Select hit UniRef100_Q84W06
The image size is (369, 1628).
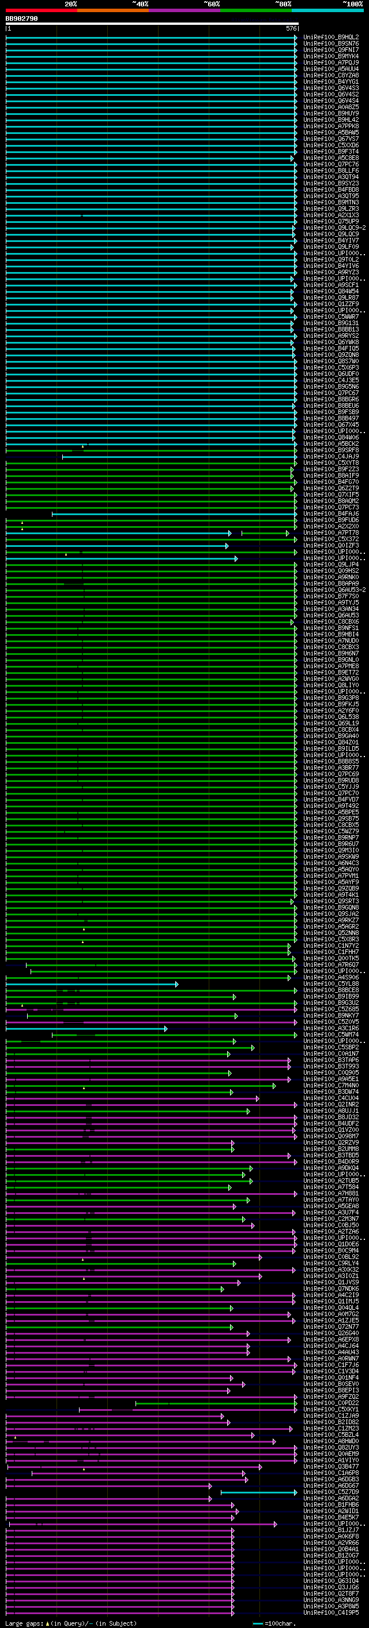[331, 437]
